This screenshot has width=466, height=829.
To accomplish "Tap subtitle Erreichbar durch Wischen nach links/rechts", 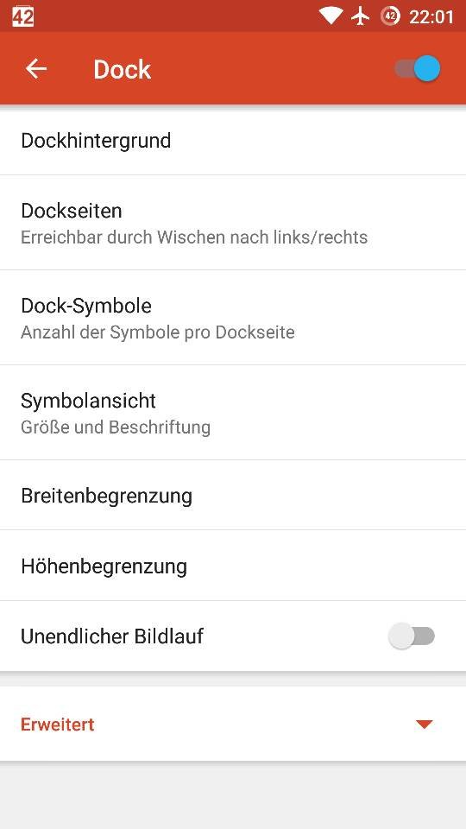I will point(194,237).
